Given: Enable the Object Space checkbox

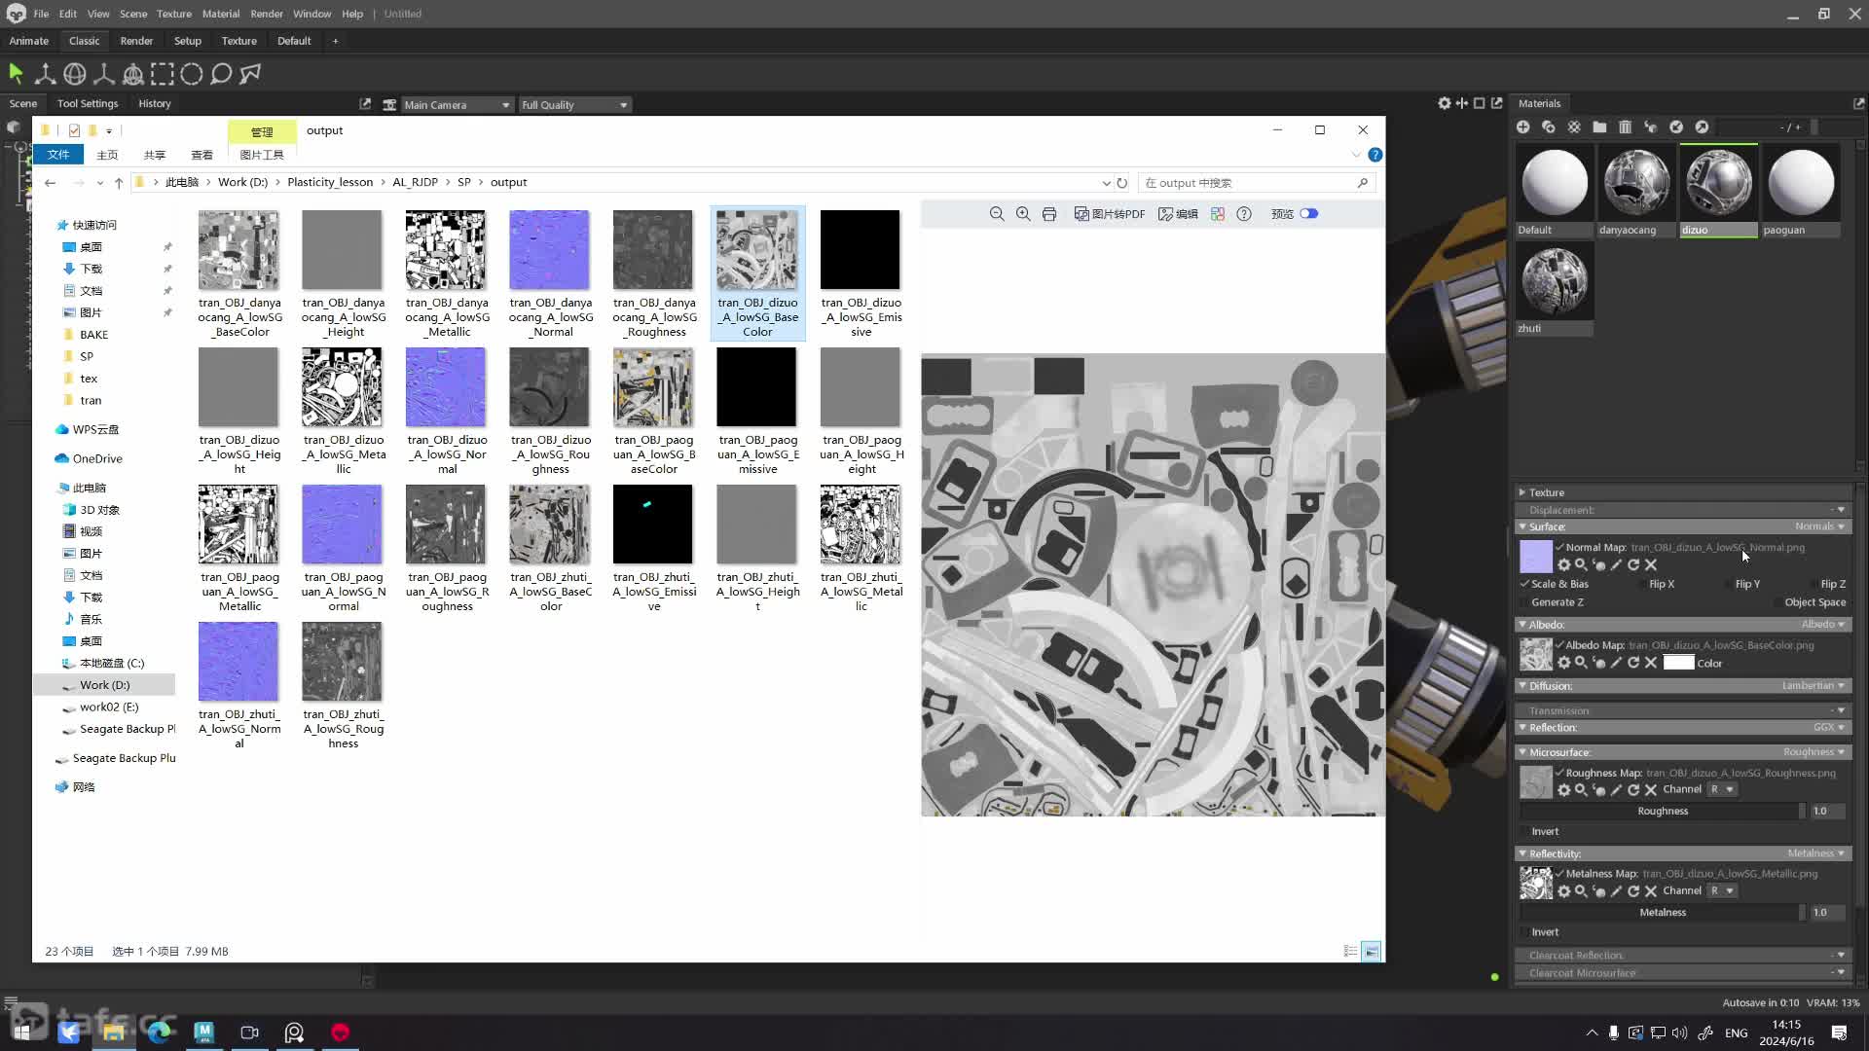Looking at the screenshot, I should [1777, 602].
